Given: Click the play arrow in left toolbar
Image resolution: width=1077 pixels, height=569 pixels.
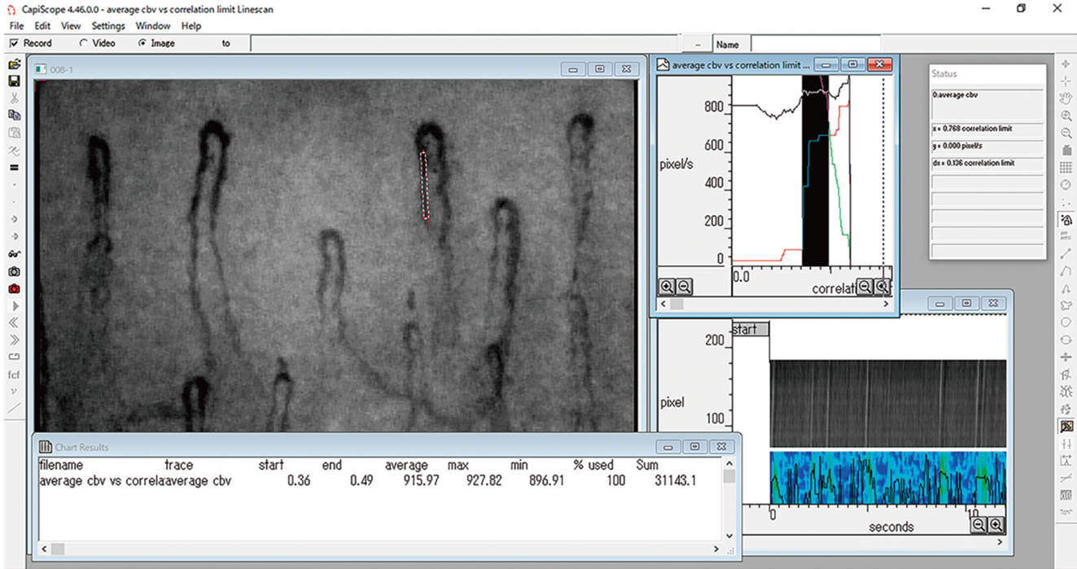Looking at the screenshot, I should coord(14,306).
